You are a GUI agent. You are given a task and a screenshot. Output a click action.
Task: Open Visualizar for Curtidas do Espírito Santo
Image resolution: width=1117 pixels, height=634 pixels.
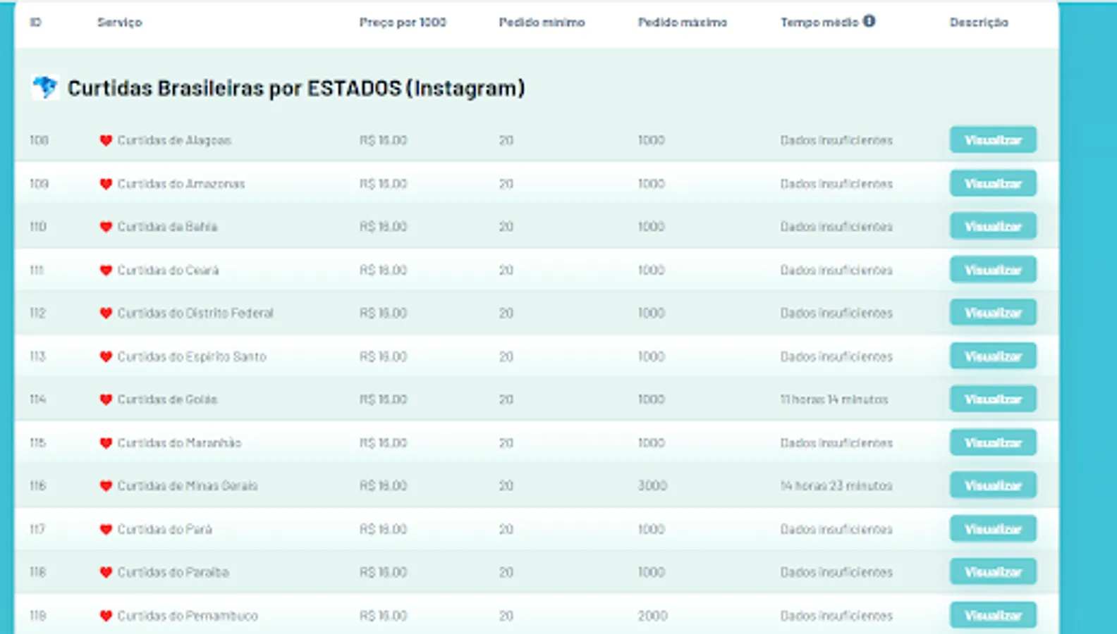coord(993,356)
